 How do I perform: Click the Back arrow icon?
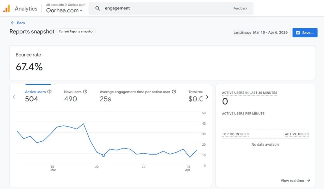(x=13, y=23)
